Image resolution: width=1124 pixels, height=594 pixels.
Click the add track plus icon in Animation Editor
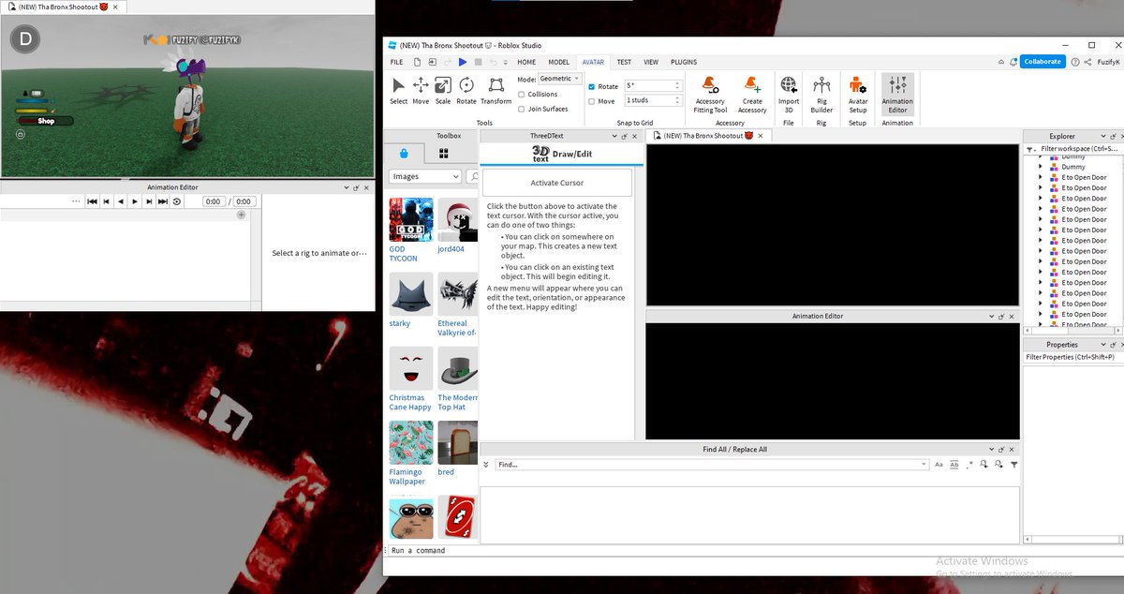pyautogui.click(x=241, y=215)
